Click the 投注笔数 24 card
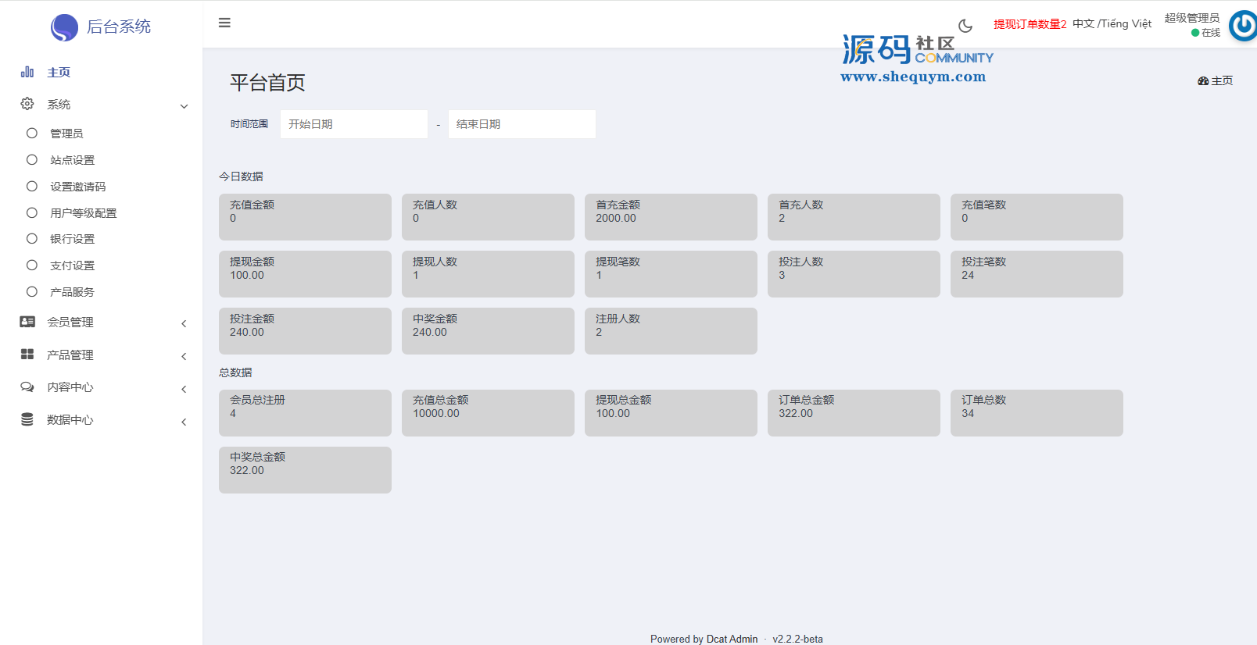The image size is (1257, 645). tap(1037, 274)
